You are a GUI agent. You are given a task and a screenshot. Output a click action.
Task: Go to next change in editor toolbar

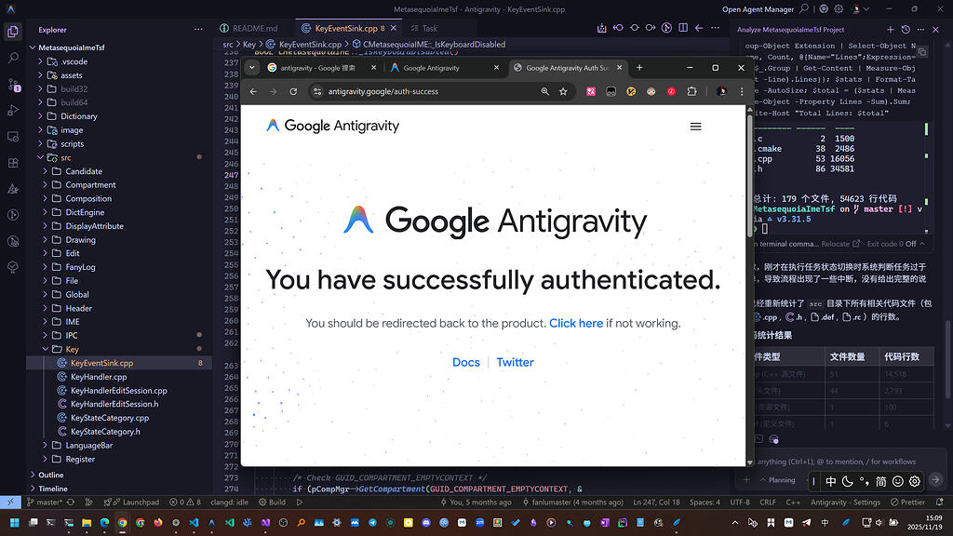pyautogui.click(x=651, y=28)
